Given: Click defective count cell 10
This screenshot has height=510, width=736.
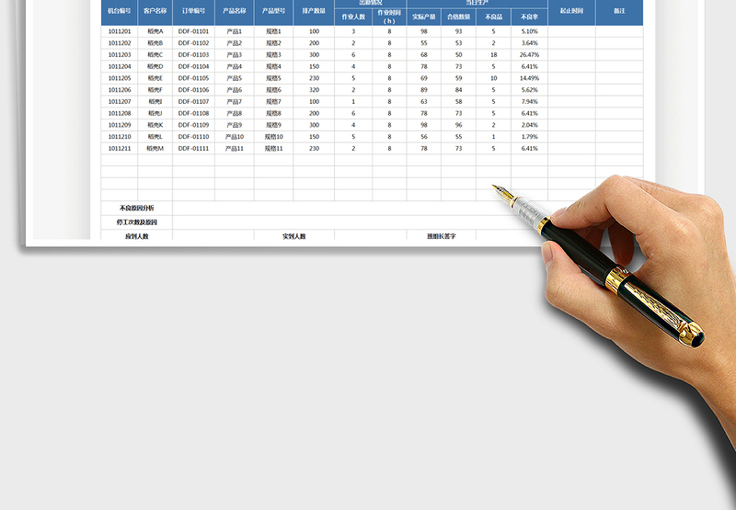Looking at the screenshot, I should (x=493, y=78).
